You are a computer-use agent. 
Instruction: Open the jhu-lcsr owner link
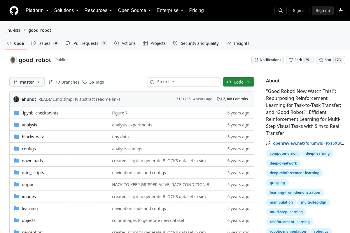[x=13, y=30]
